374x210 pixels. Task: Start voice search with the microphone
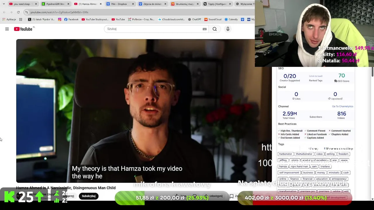[228, 29]
